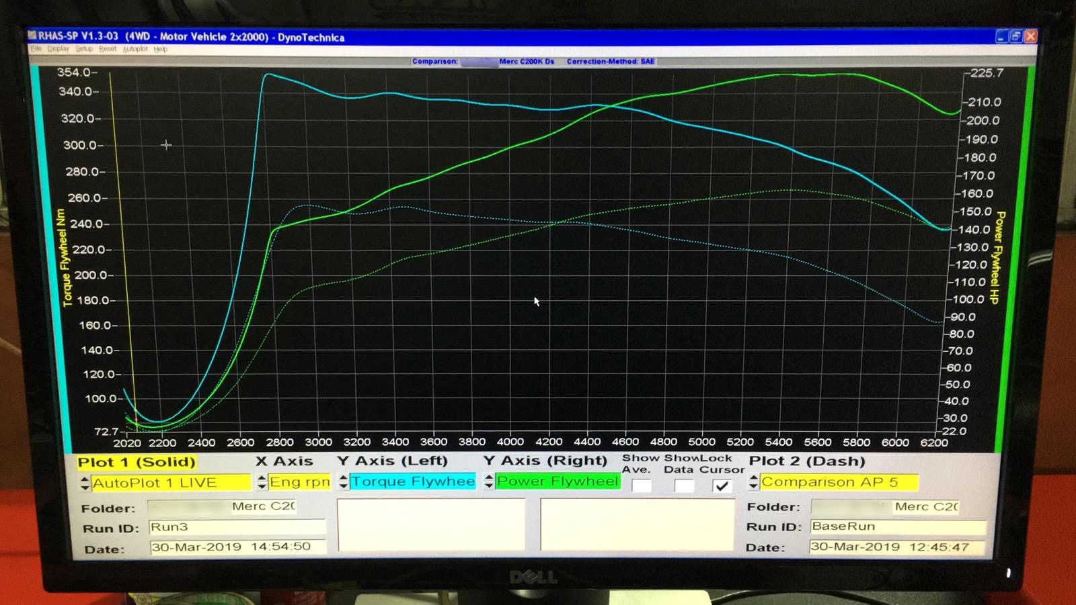Open the File menu
This screenshot has height=605, width=1076.
point(36,49)
